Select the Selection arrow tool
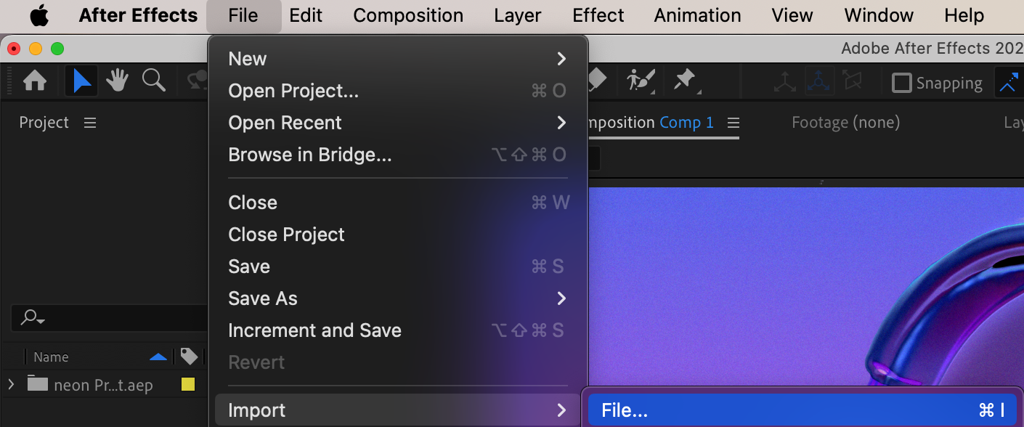 click(x=82, y=81)
